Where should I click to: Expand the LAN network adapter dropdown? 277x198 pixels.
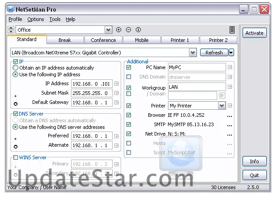193,53
